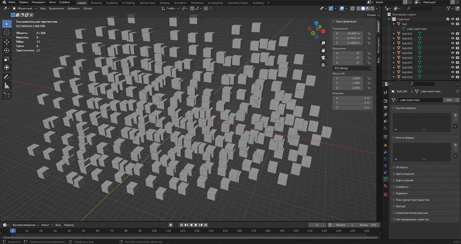461x244 pixels.
Task: Click the Положение X value field
Action: tap(348, 34)
